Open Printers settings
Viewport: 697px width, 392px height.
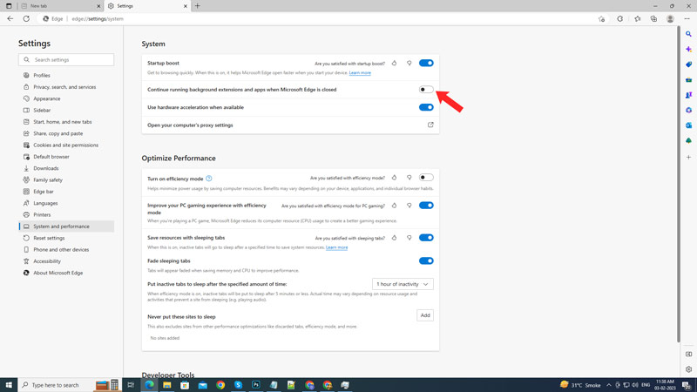coord(66,214)
